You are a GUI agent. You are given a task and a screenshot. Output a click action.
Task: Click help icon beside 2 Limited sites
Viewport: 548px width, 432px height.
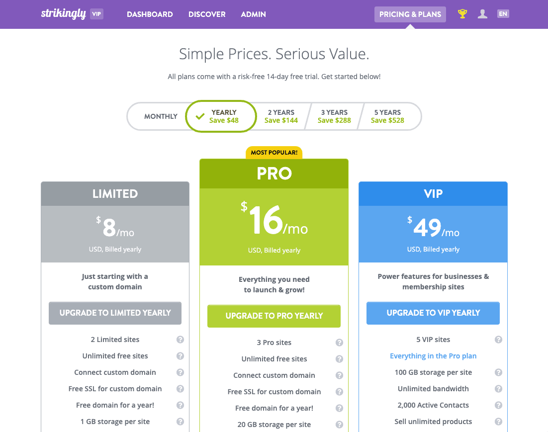180,340
